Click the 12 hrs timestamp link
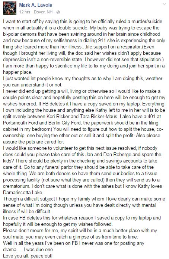 (25, 12)
